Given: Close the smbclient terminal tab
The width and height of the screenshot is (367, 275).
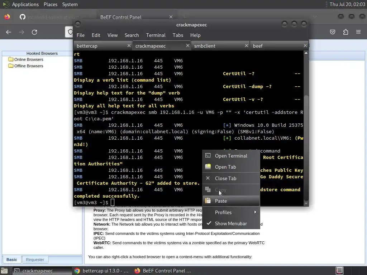Looking at the screenshot, I should point(247,45).
